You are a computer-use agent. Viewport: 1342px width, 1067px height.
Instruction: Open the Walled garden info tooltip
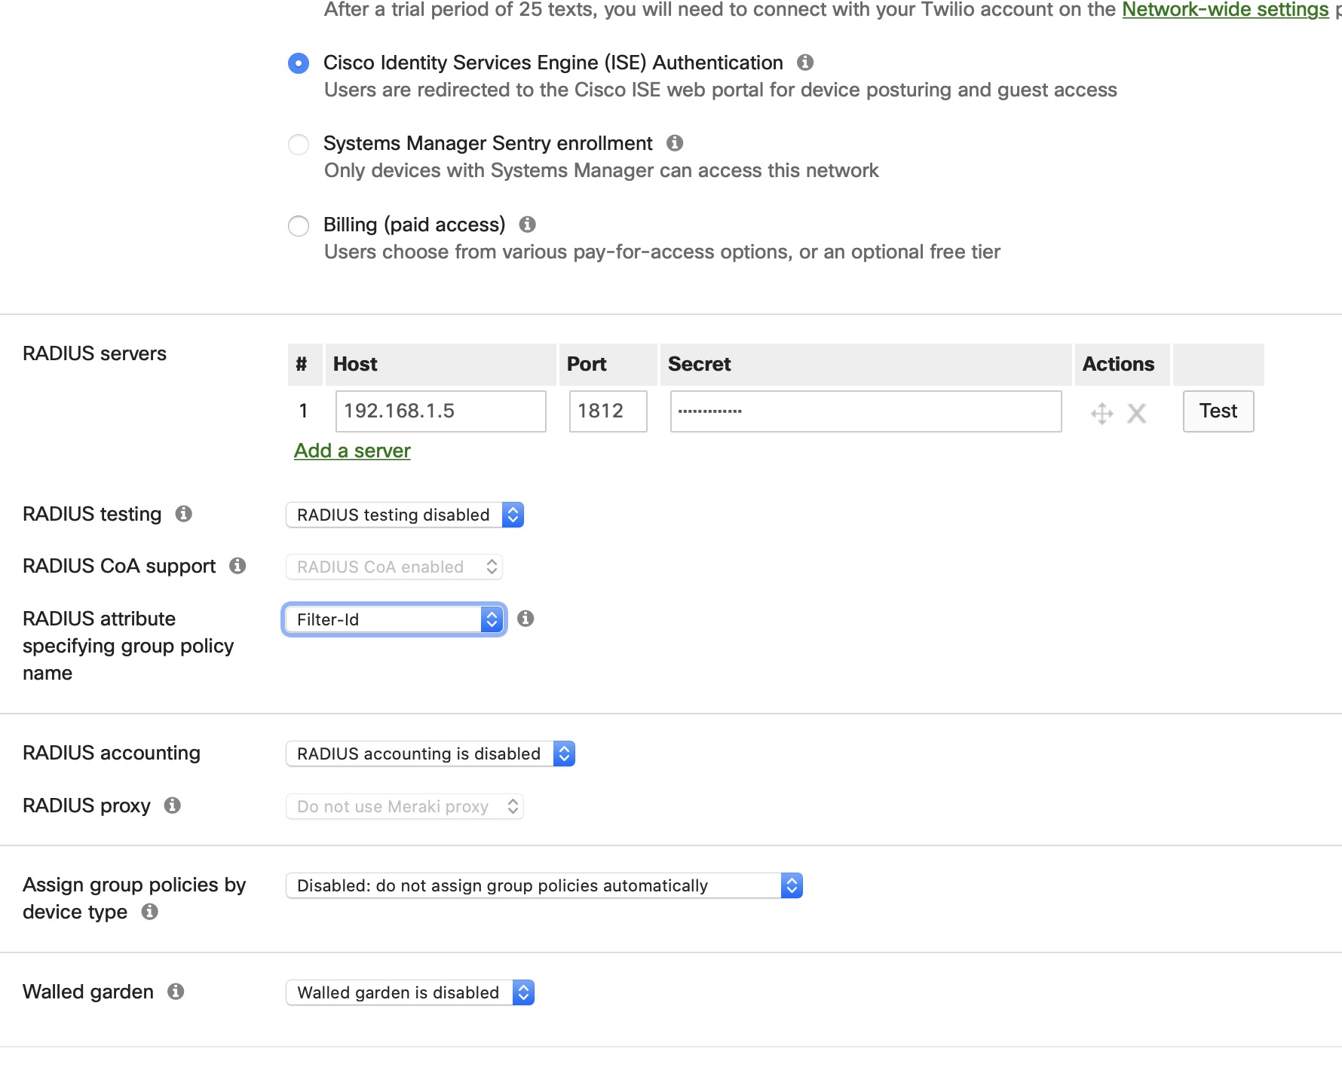pos(176,992)
